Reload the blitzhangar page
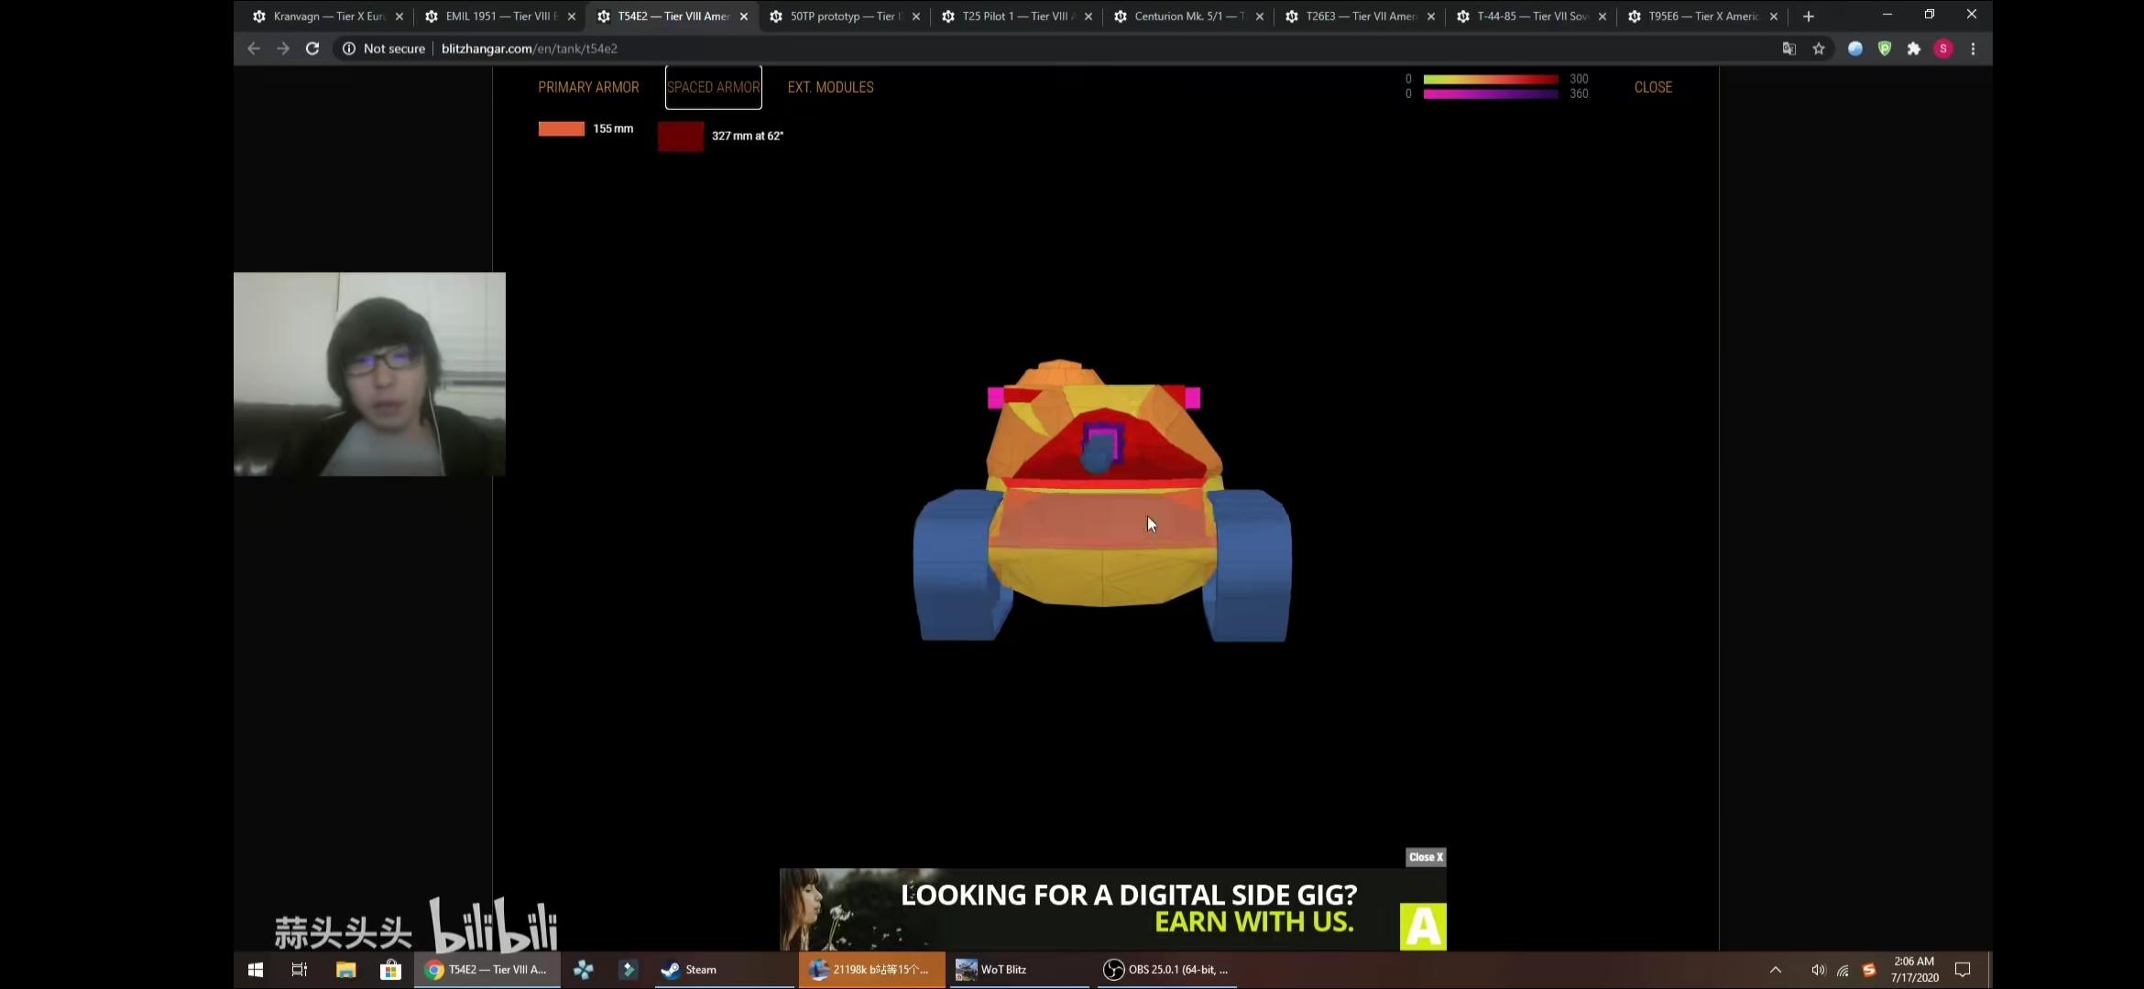 coord(312,49)
